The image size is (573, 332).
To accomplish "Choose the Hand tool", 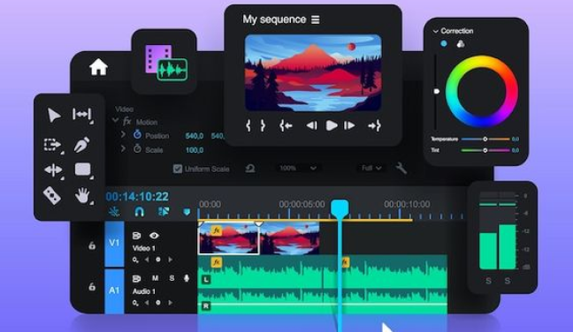I will [82, 195].
